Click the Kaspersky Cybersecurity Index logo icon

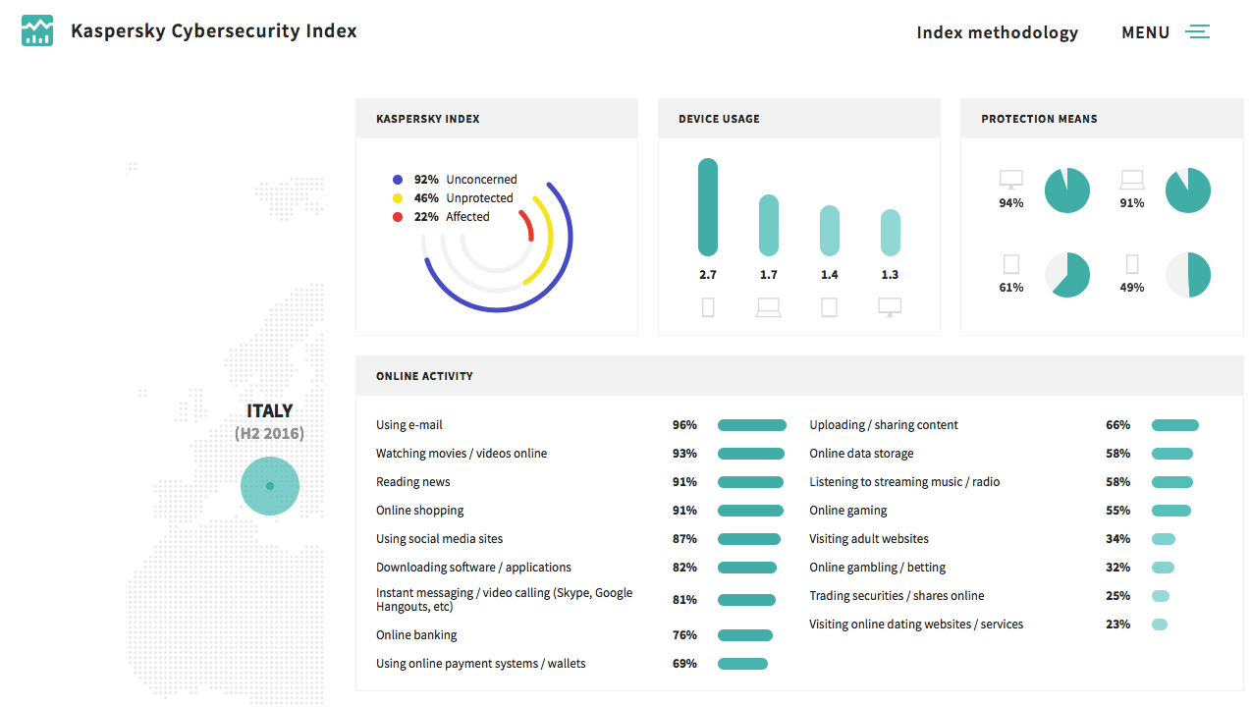click(37, 31)
